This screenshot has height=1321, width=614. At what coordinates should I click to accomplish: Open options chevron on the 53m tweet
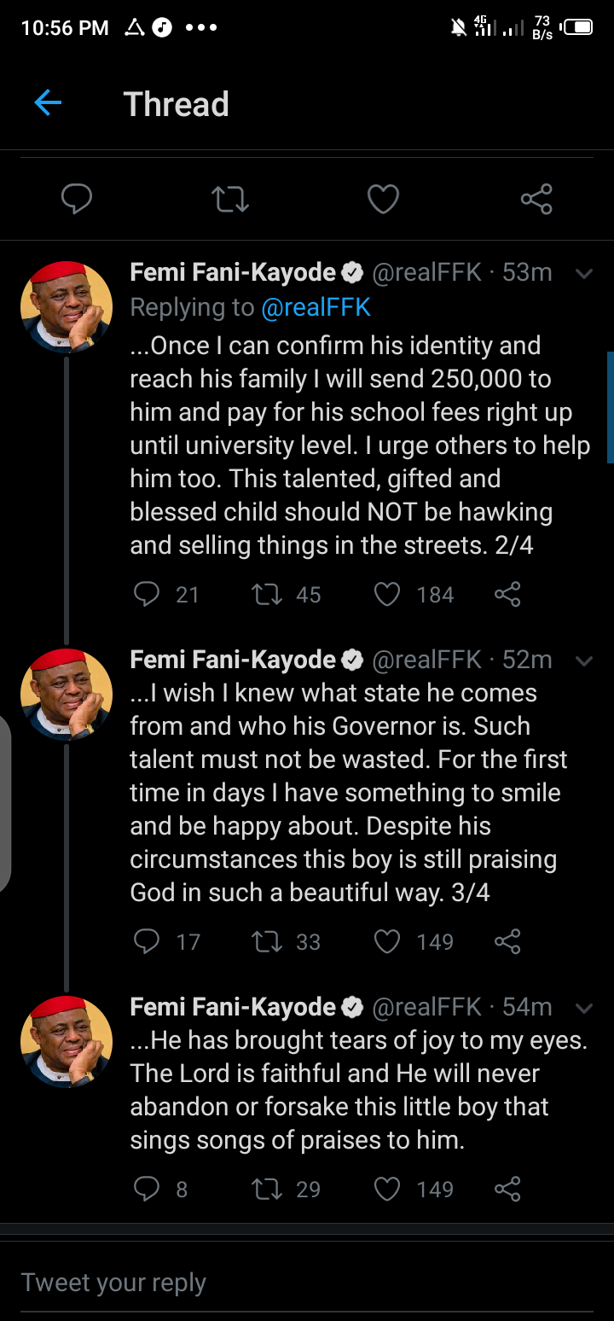point(584,274)
